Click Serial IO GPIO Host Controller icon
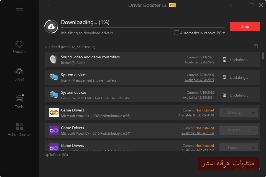The width and height of the screenshot is (266, 177). [x=54, y=95]
